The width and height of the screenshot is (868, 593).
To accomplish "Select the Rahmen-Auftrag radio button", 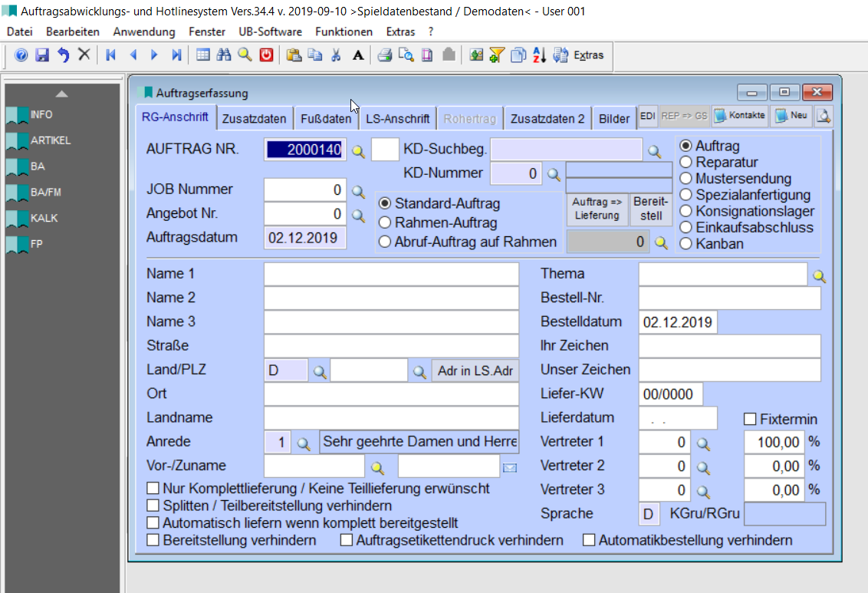I will click(385, 223).
